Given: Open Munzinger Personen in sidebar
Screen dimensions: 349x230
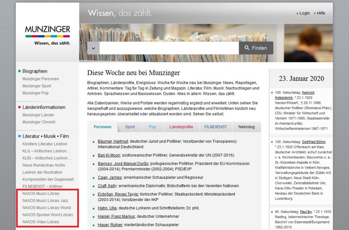Looking at the screenshot, I should pyautogui.click(x=41, y=79).
